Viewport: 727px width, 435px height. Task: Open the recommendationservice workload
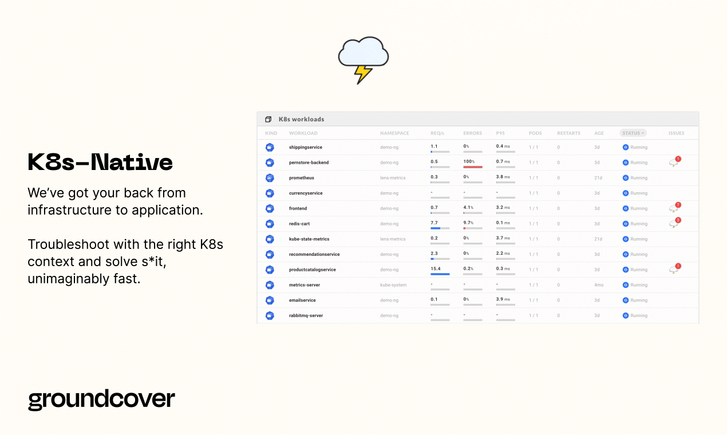click(x=314, y=254)
